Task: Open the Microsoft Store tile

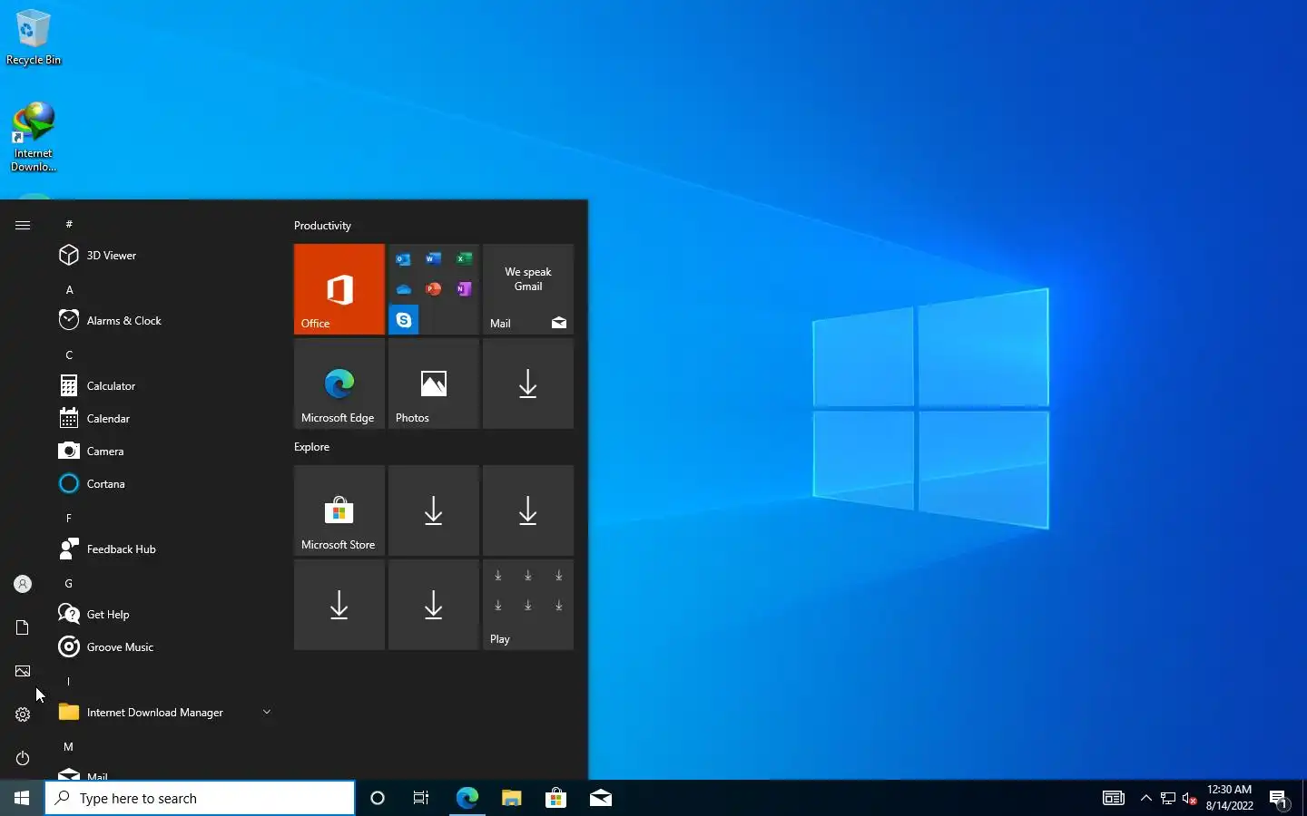Action: coord(339,510)
